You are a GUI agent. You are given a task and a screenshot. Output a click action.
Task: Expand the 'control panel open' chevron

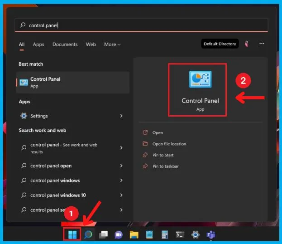[x=121, y=166]
